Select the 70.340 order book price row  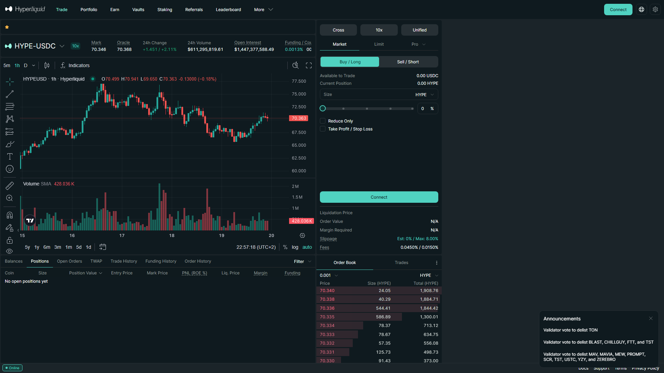(x=379, y=291)
